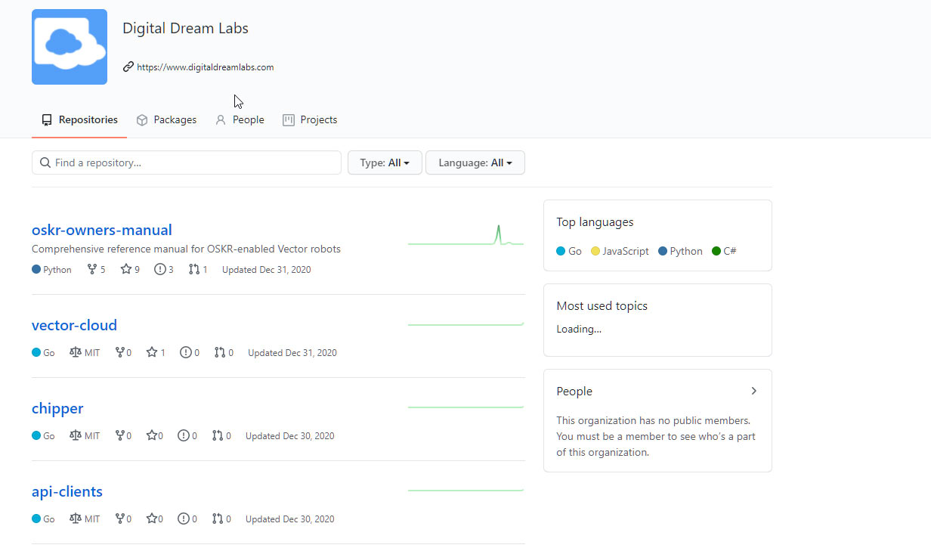View stargazers of chipper
The width and height of the screenshot is (931, 548).
155,435
